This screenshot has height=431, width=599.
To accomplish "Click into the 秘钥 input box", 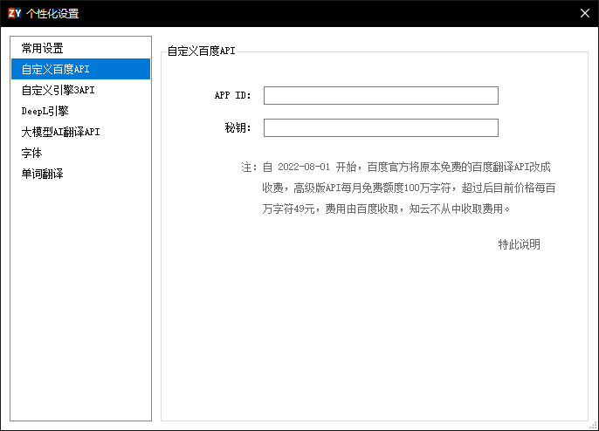I will (x=381, y=128).
